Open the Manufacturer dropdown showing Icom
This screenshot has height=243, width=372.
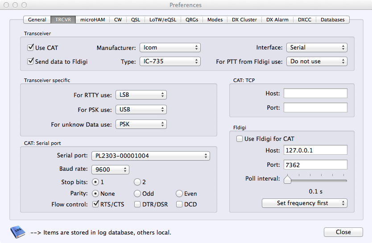pos(170,47)
